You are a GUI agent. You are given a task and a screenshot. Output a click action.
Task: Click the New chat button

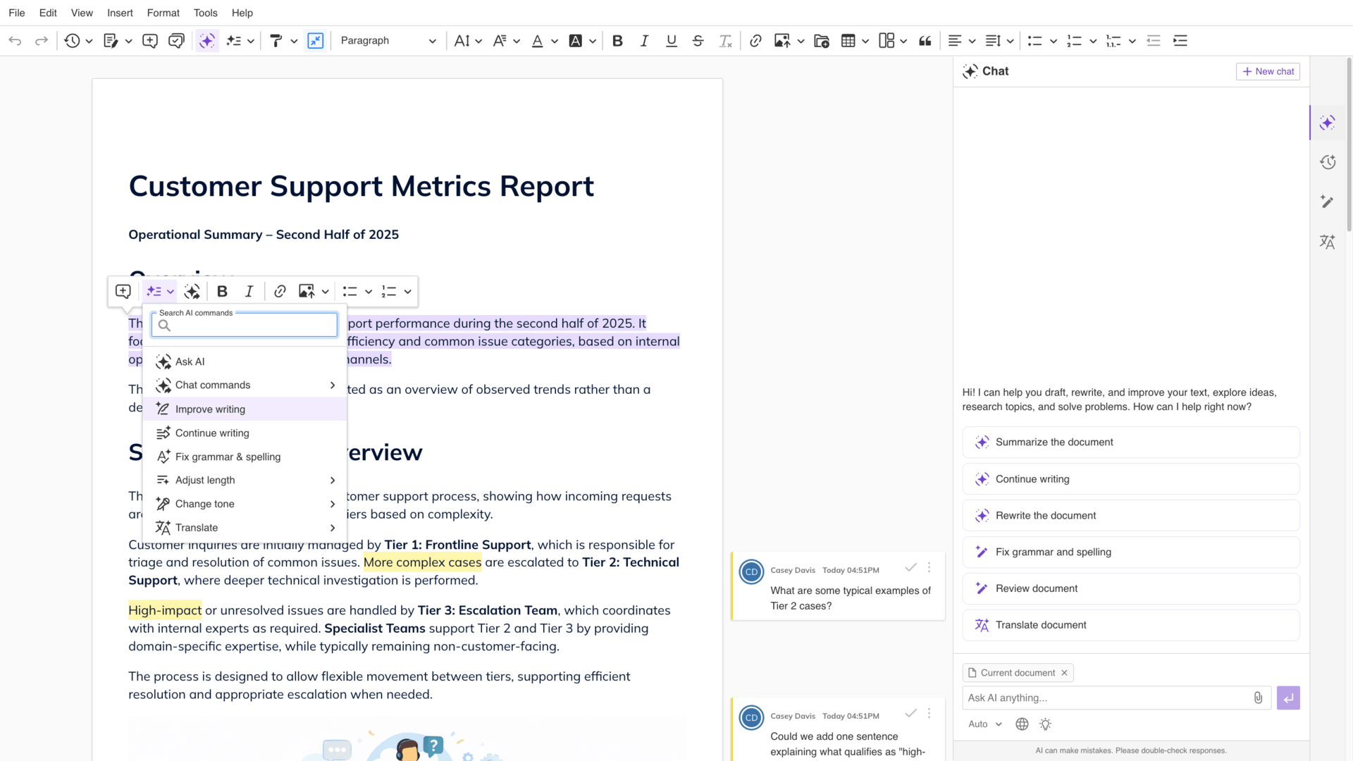[x=1268, y=71]
